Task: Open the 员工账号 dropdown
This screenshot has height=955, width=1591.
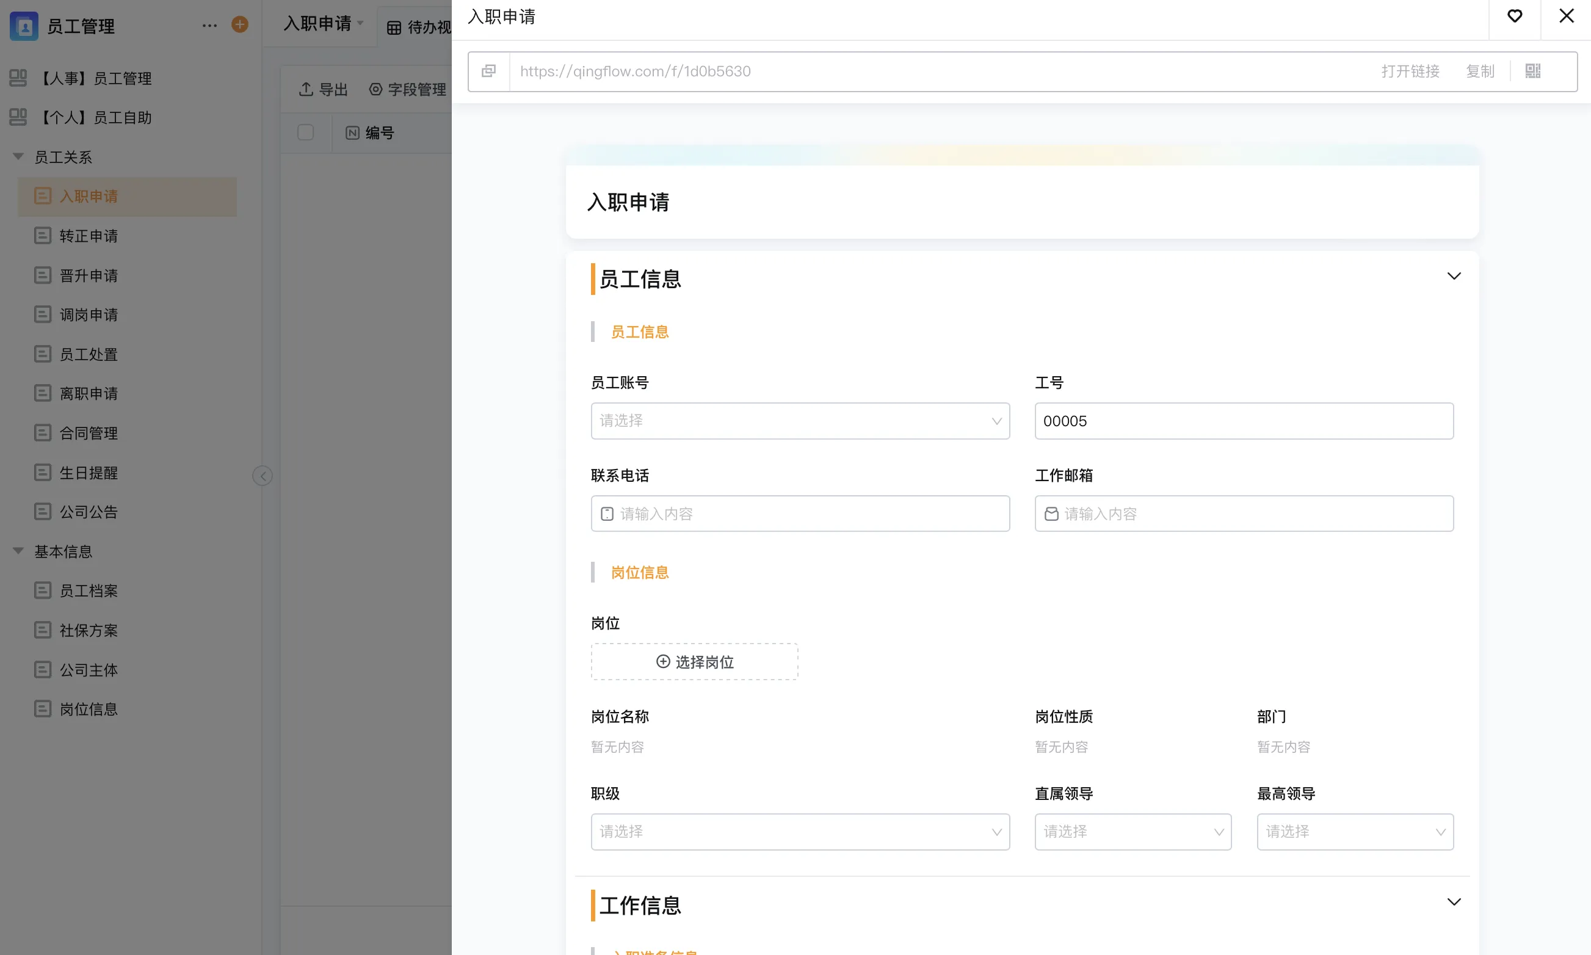Action: point(800,421)
